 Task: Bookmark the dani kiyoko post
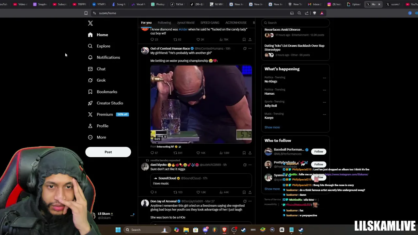(x=244, y=192)
